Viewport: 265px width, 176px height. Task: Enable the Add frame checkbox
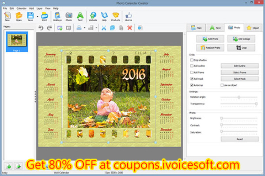[192, 72]
